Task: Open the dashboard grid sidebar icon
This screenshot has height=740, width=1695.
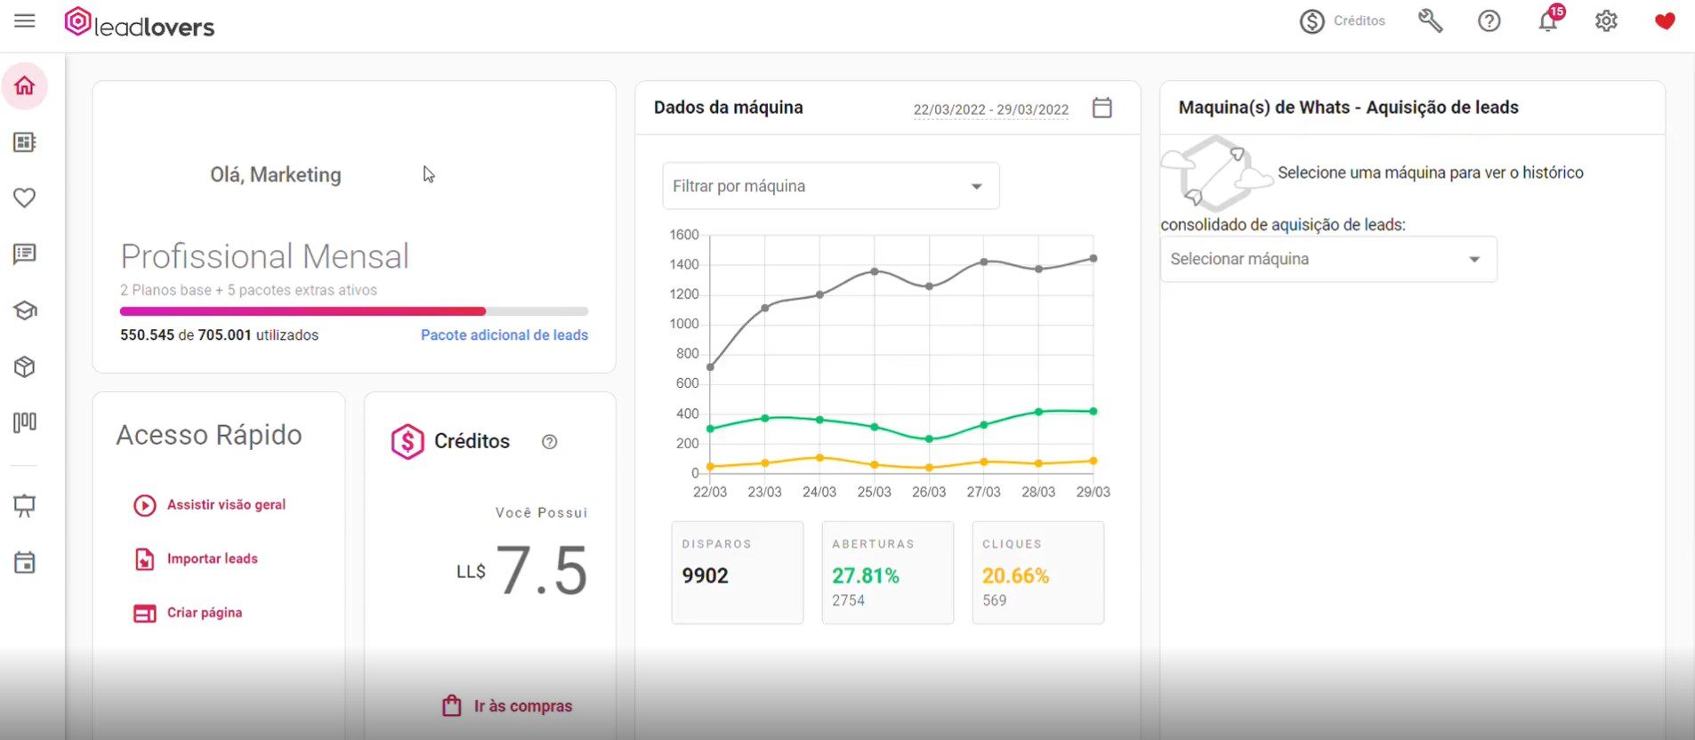Action: coord(25,142)
